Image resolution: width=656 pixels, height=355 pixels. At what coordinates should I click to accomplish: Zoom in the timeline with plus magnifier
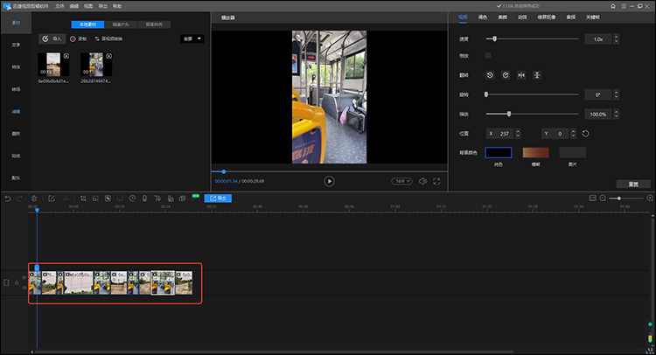tap(650, 198)
